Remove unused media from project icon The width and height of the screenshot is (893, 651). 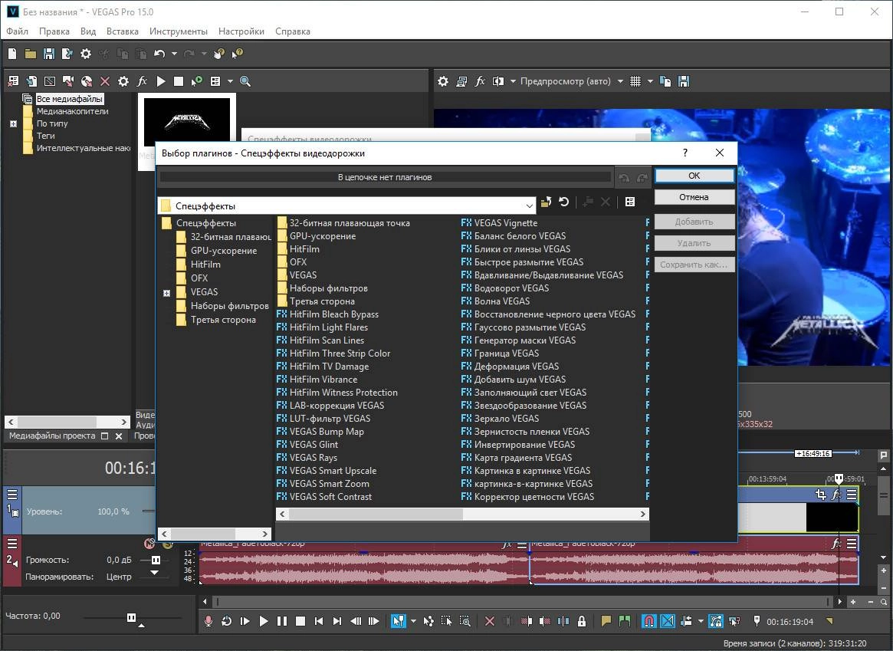coord(12,81)
